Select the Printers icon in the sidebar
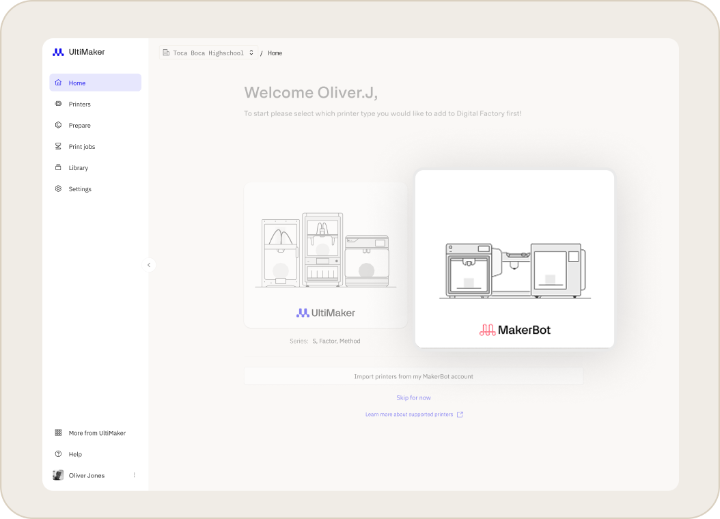 tap(59, 104)
